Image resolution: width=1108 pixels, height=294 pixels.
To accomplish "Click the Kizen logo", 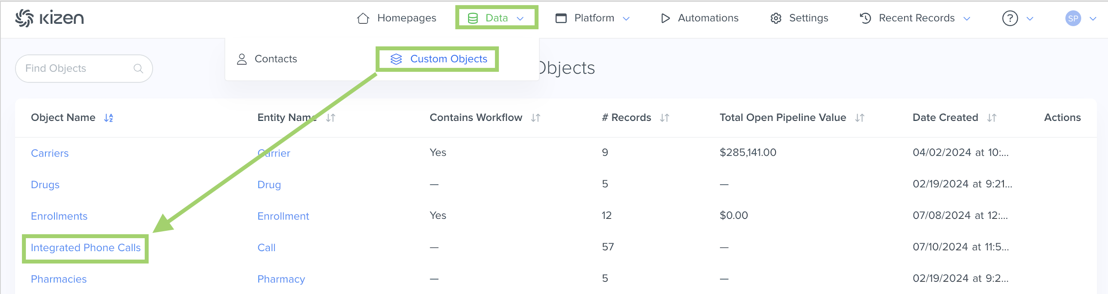I will [49, 18].
